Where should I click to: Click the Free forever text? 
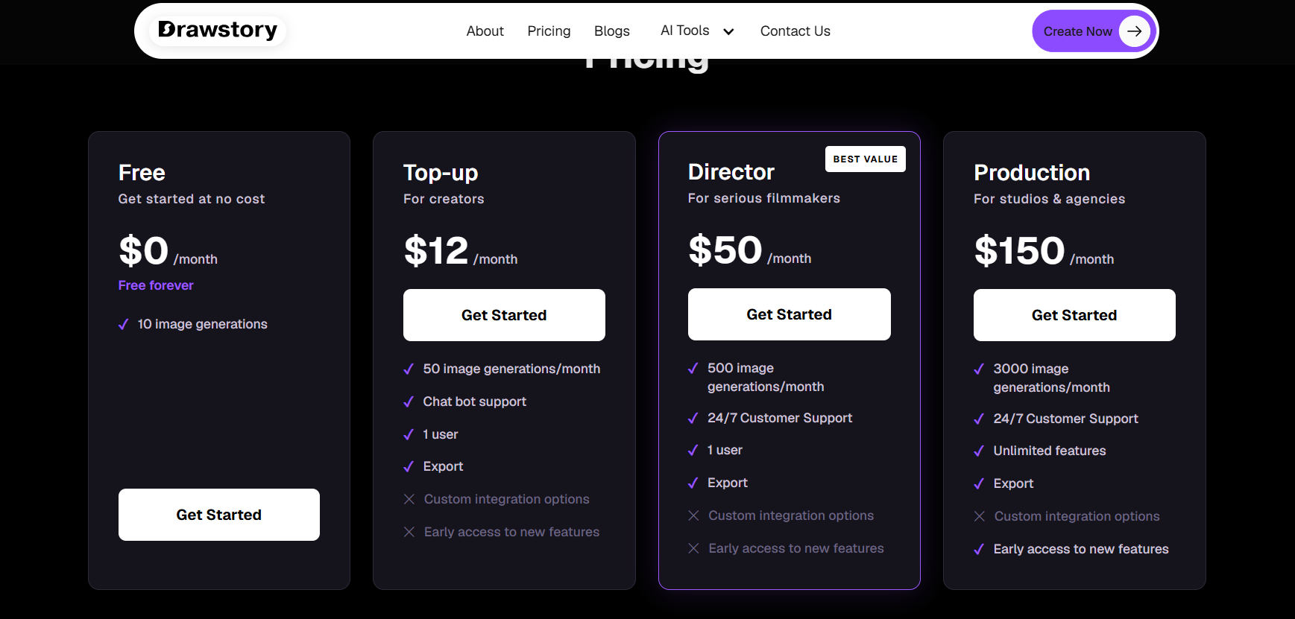pos(156,285)
